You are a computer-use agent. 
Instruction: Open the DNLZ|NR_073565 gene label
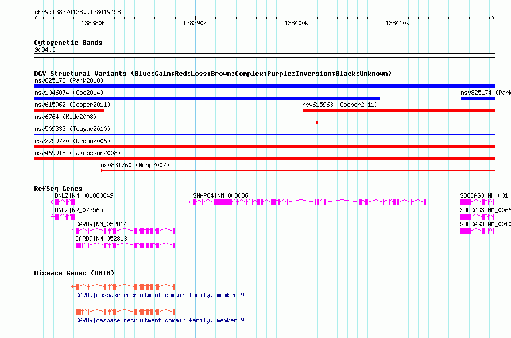[x=79, y=210]
